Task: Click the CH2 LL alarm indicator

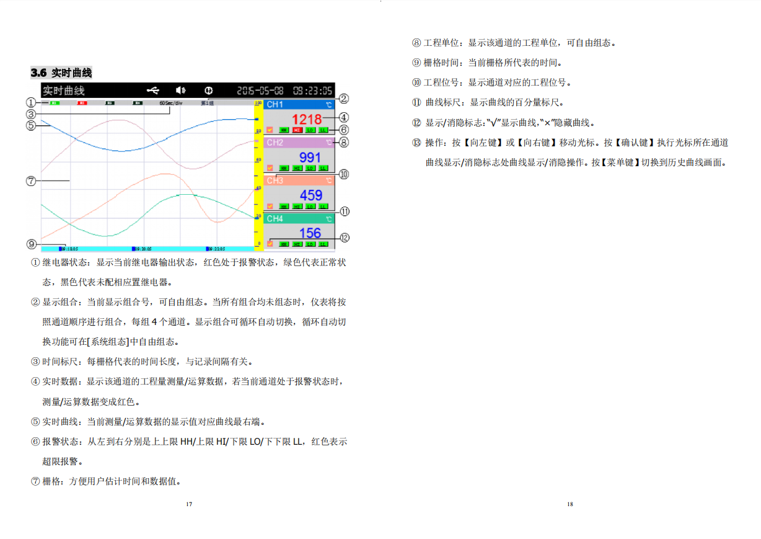Action: click(x=323, y=168)
